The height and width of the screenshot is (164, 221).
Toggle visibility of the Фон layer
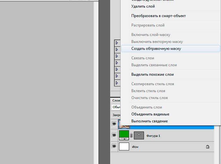coord(114,147)
